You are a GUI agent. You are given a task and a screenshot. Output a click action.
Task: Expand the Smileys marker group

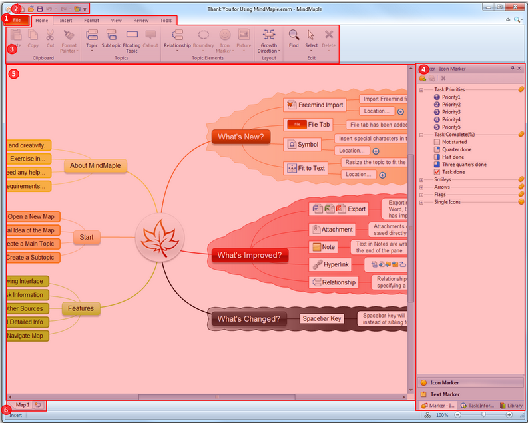[421, 180]
